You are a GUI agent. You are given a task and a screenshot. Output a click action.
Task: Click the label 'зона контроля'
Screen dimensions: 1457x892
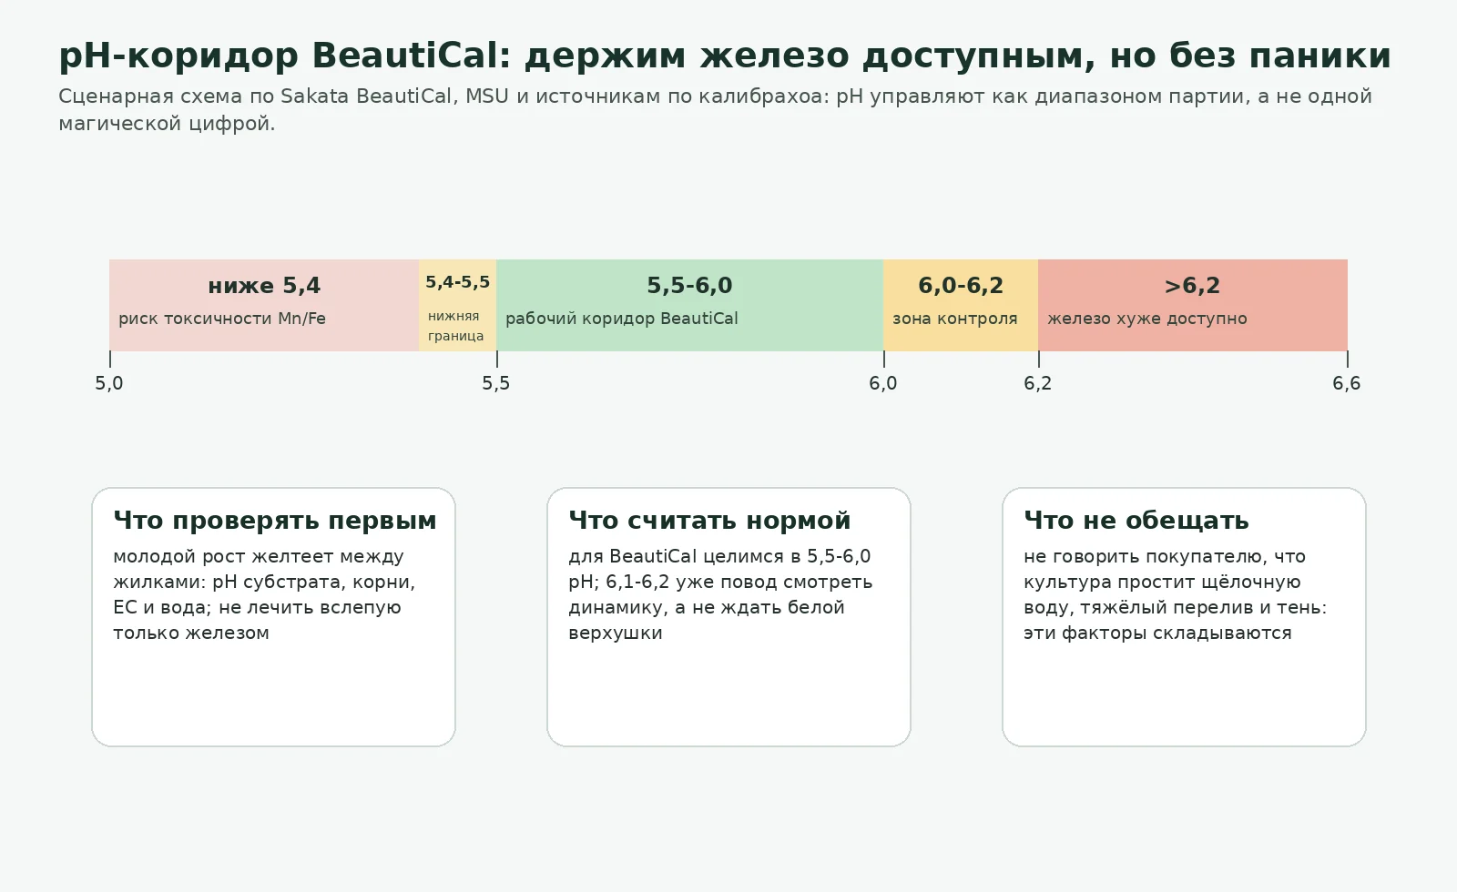(x=955, y=319)
